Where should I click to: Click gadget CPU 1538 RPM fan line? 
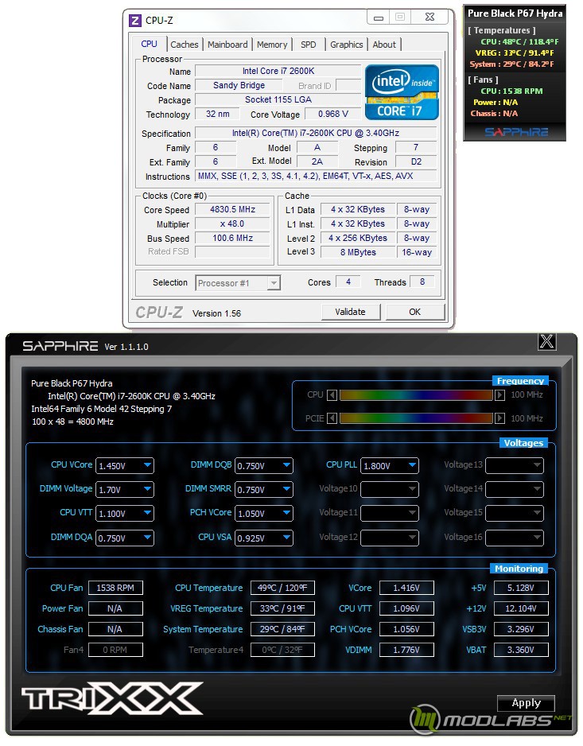(511, 91)
